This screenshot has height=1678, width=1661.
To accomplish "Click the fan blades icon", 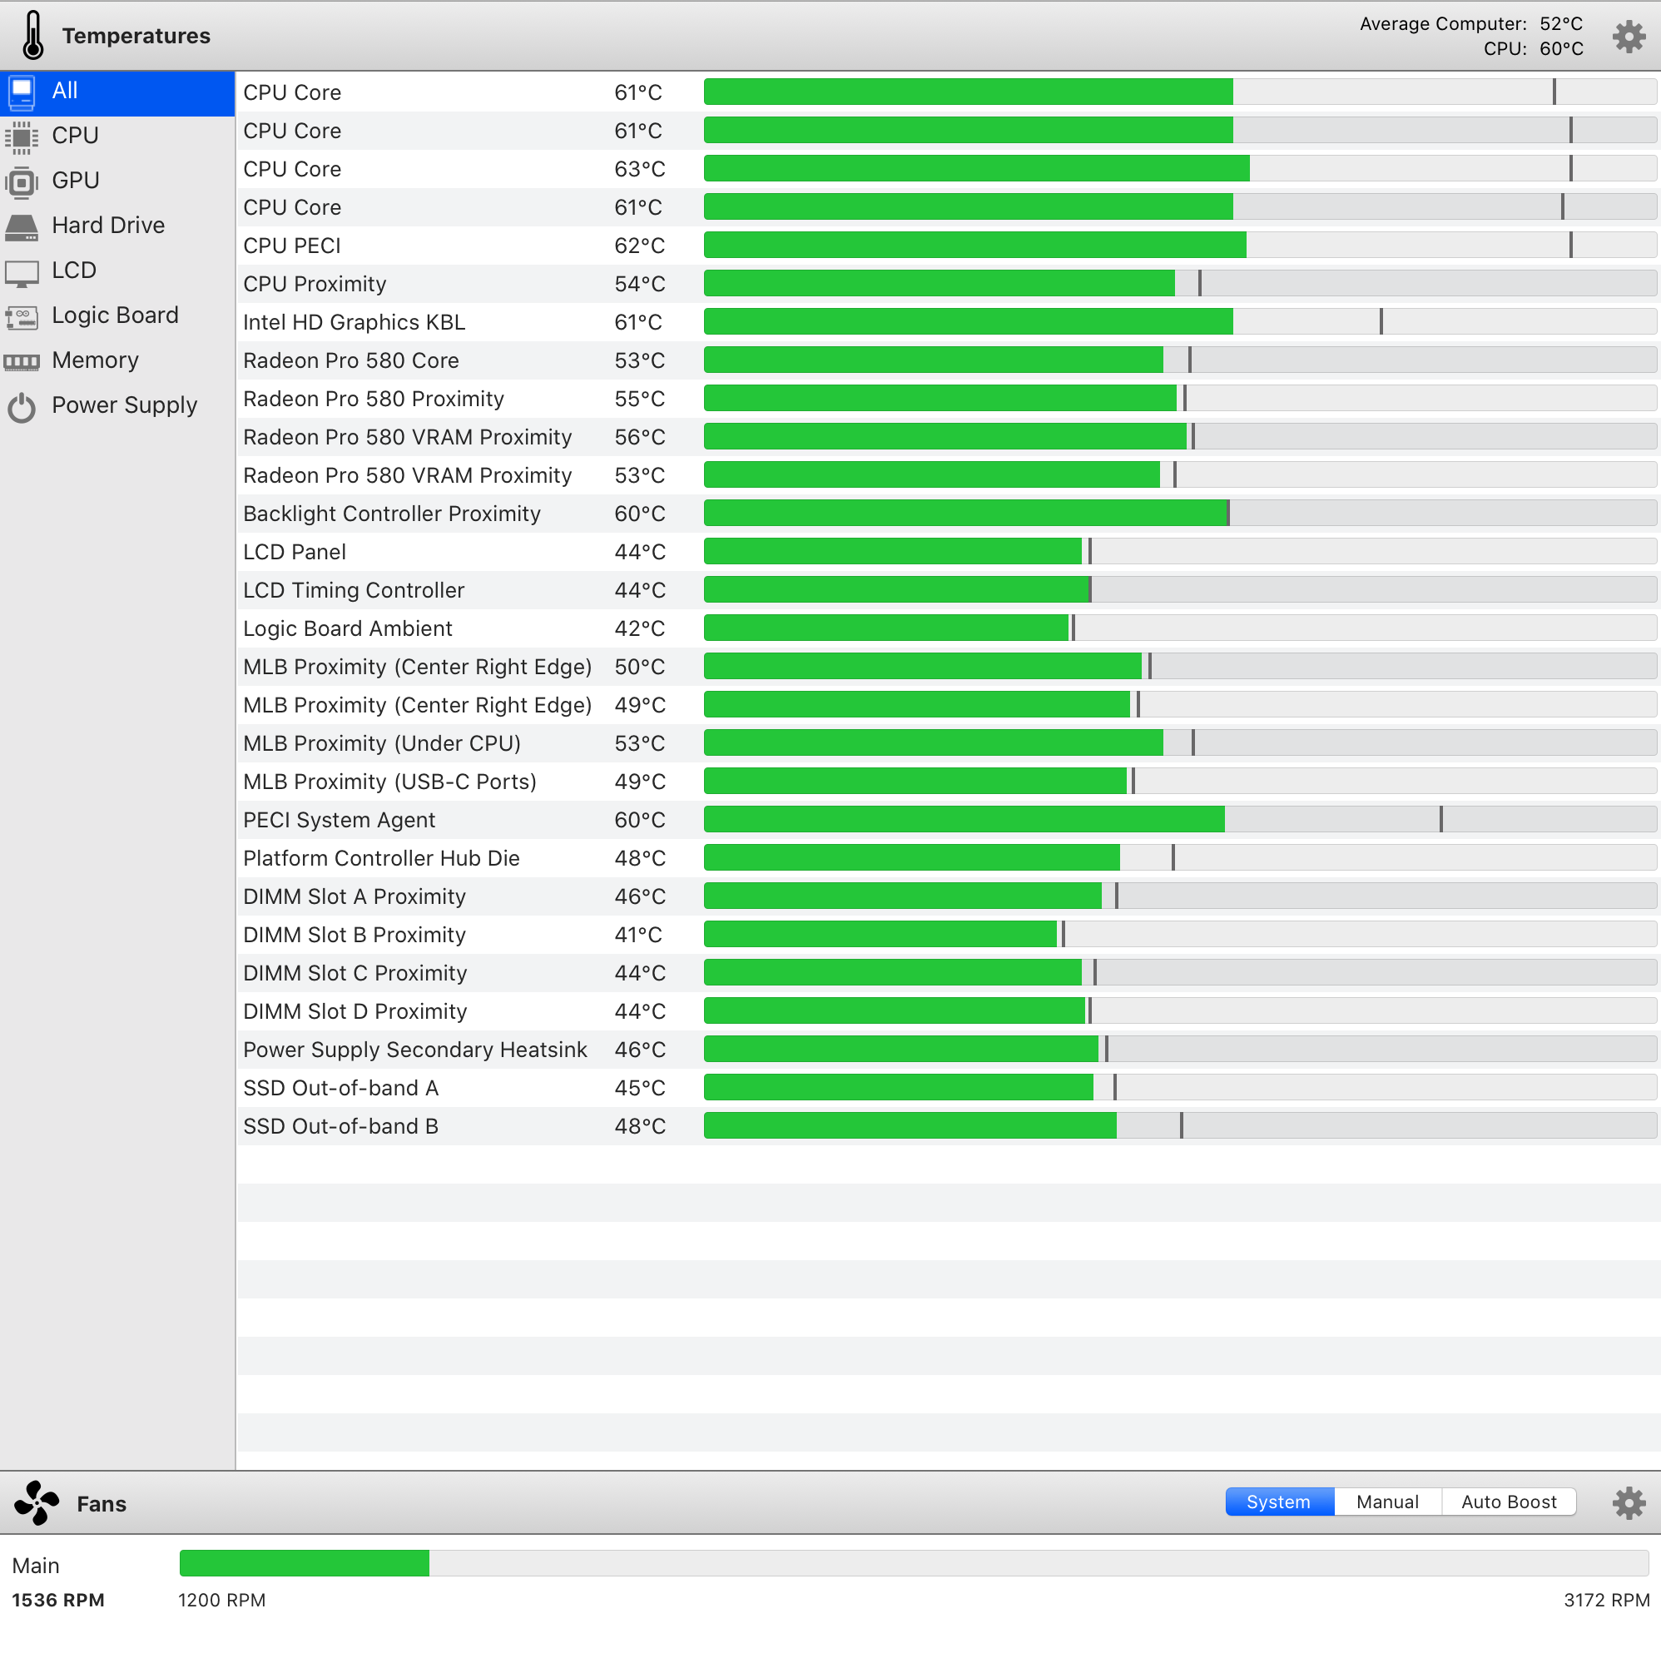I will 37,1502.
